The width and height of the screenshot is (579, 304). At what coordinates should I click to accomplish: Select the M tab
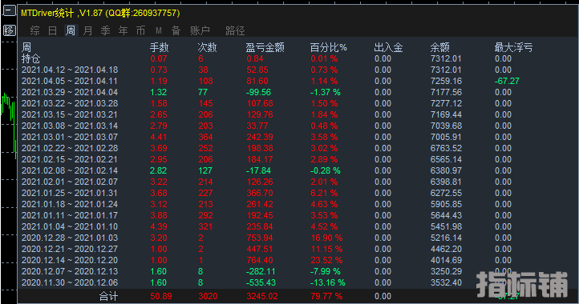[x=159, y=30]
